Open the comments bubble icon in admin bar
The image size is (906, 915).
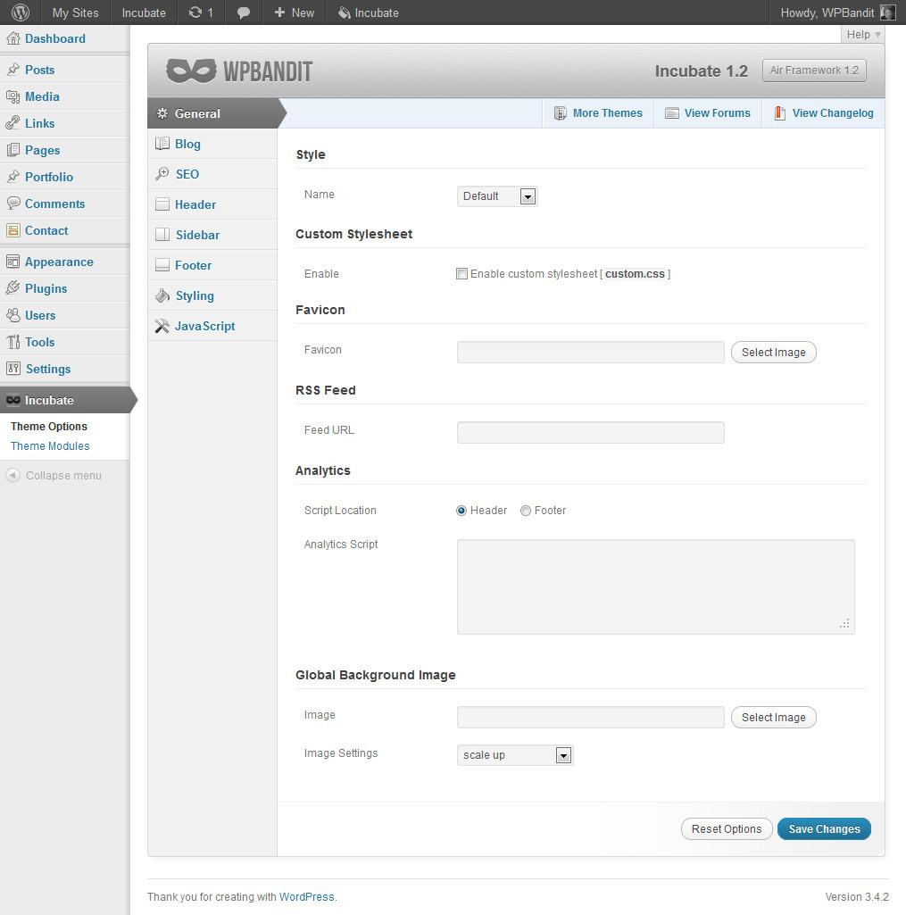pos(243,12)
